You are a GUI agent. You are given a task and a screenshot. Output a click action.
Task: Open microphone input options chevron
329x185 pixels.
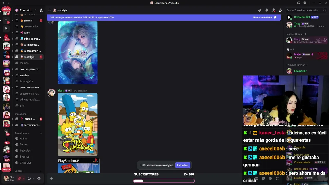[x=23, y=178]
